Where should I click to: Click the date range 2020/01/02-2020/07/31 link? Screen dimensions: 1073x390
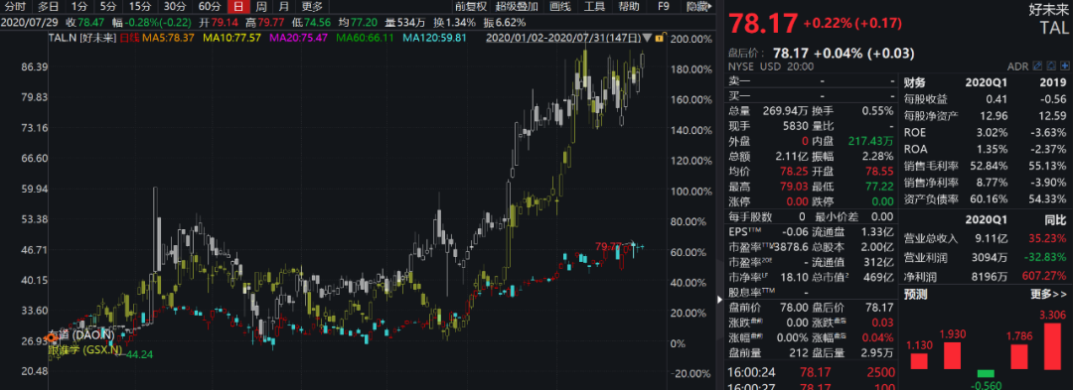[x=563, y=38]
